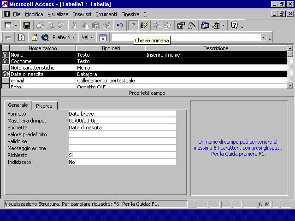The image size is (295, 221).
Task: Click the format painter brush icon
Action: point(106,25)
